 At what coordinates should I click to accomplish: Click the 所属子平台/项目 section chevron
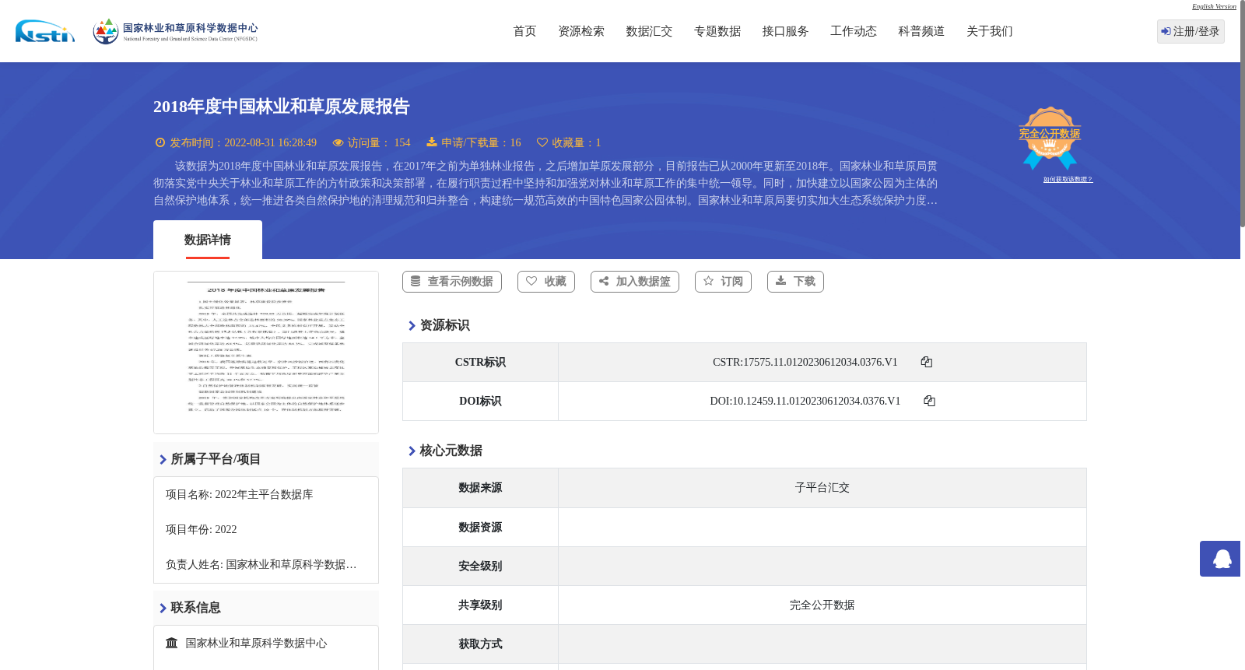(x=163, y=460)
